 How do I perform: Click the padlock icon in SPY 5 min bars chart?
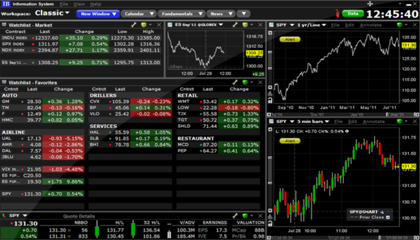coord(270,223)
